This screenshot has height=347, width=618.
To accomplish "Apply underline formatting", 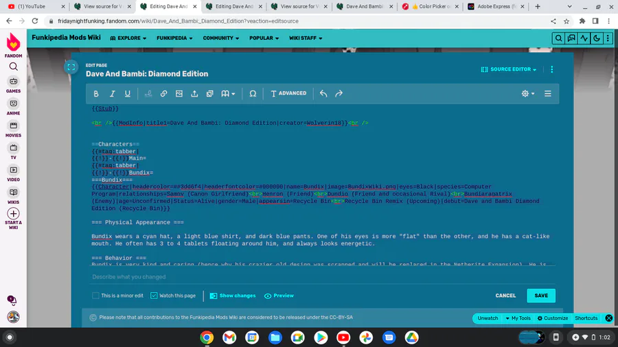I will click(127, 94).
